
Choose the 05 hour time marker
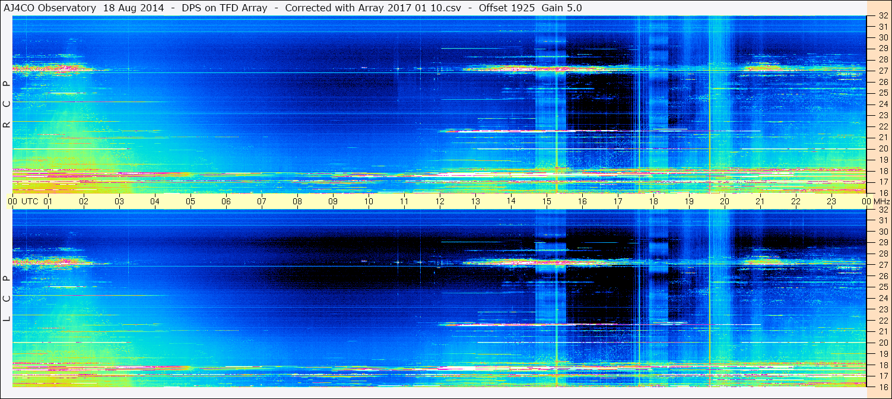(x=191, y=202)
